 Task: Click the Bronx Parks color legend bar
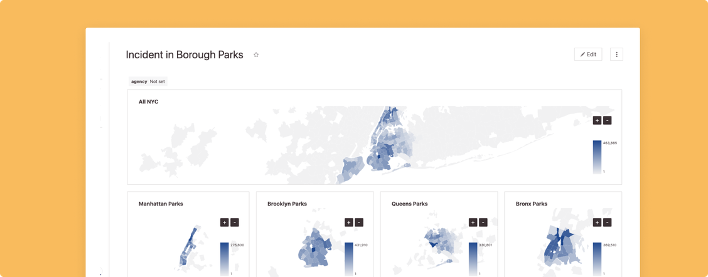point(597,259)
